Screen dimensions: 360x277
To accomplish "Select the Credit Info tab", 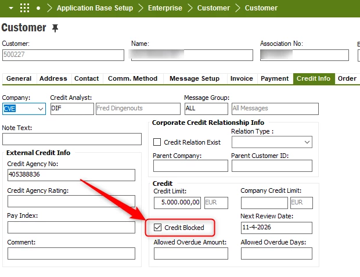I will [314, 78].
